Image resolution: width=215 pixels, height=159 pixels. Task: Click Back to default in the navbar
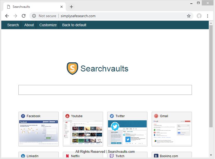click(74, 25)
